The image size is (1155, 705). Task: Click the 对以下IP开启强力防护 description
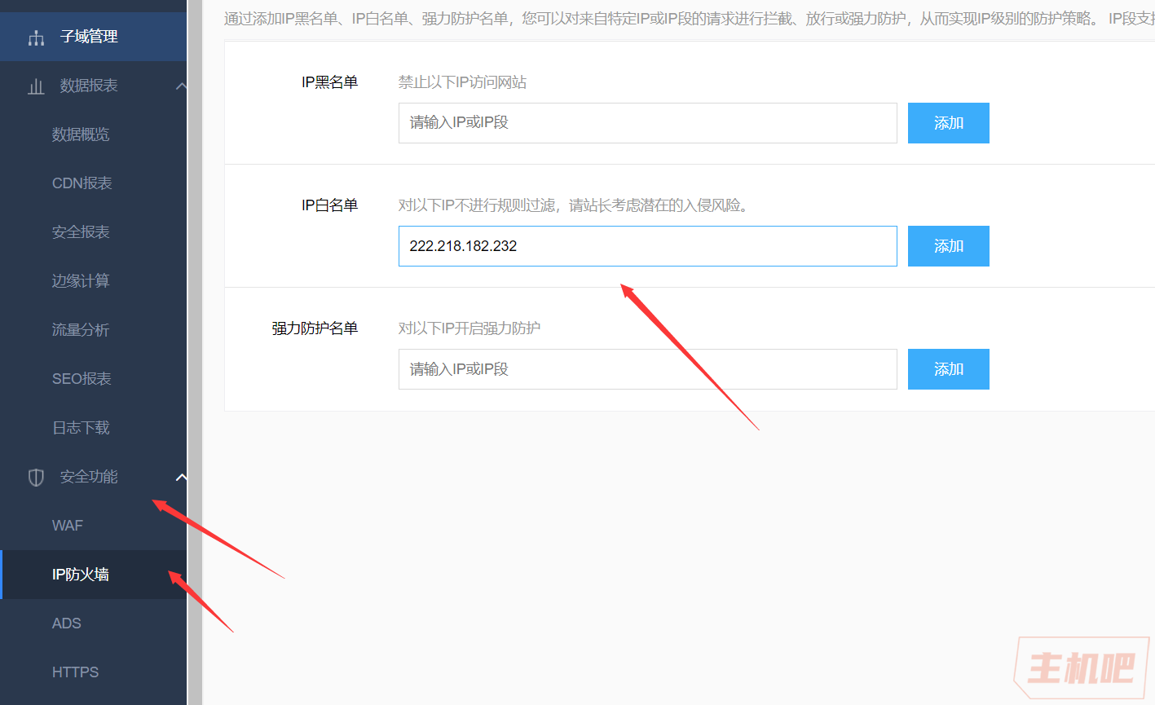[469, 328]
